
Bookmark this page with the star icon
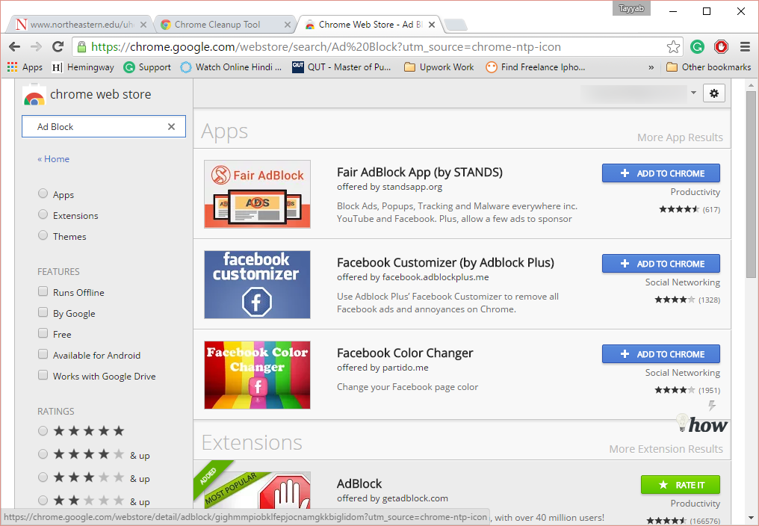[x=673, y=47]
